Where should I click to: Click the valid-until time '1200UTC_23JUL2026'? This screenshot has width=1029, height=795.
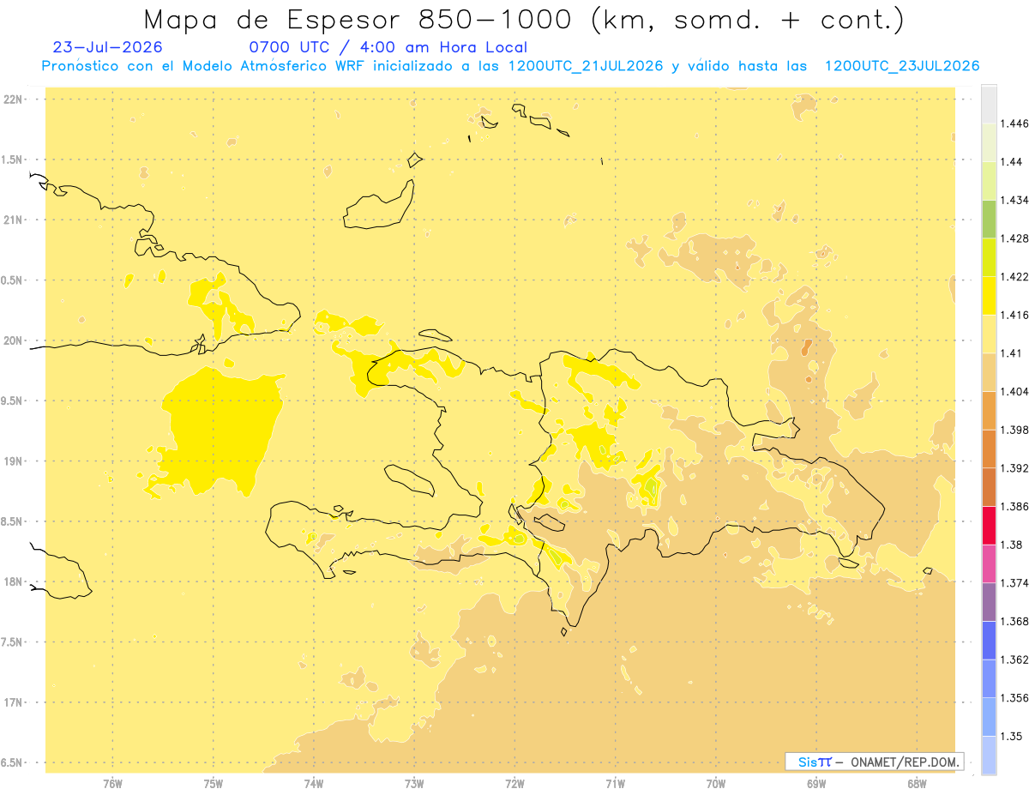click(x=901, y=66)
